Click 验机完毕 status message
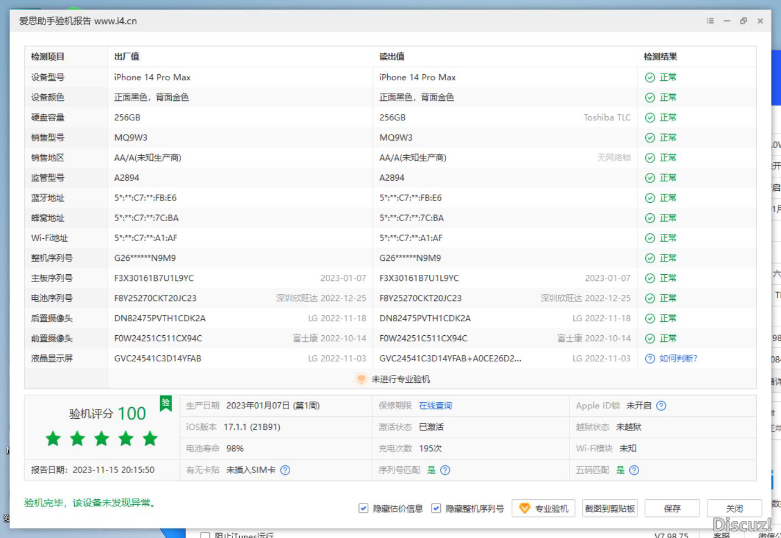 click(91, 503)
